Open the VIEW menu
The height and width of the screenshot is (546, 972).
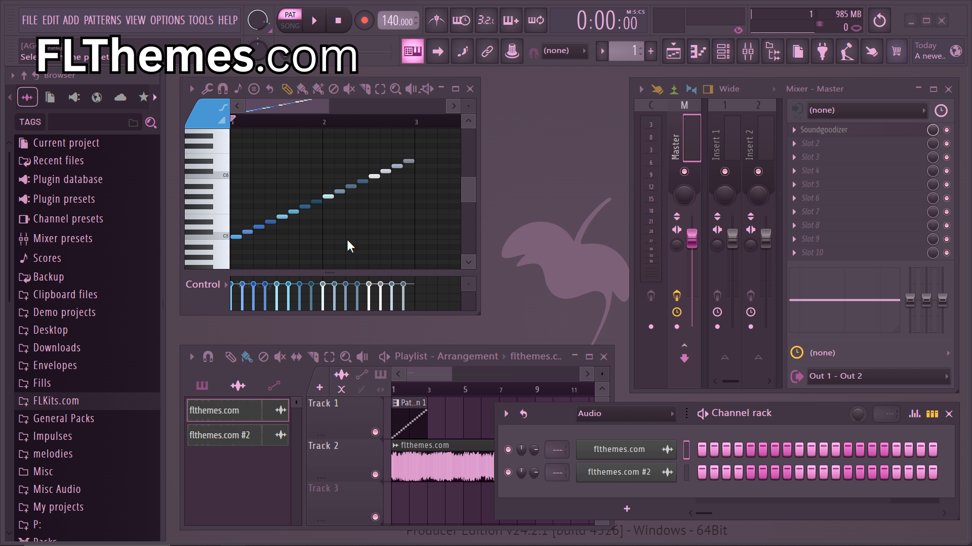point(136,20)
